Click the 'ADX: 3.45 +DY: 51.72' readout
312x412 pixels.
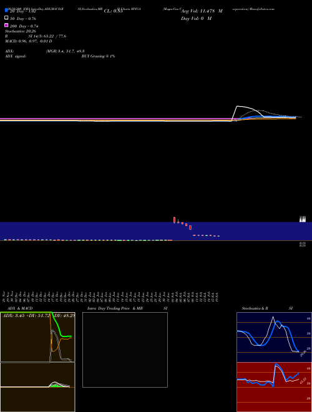tap(26, 315)
